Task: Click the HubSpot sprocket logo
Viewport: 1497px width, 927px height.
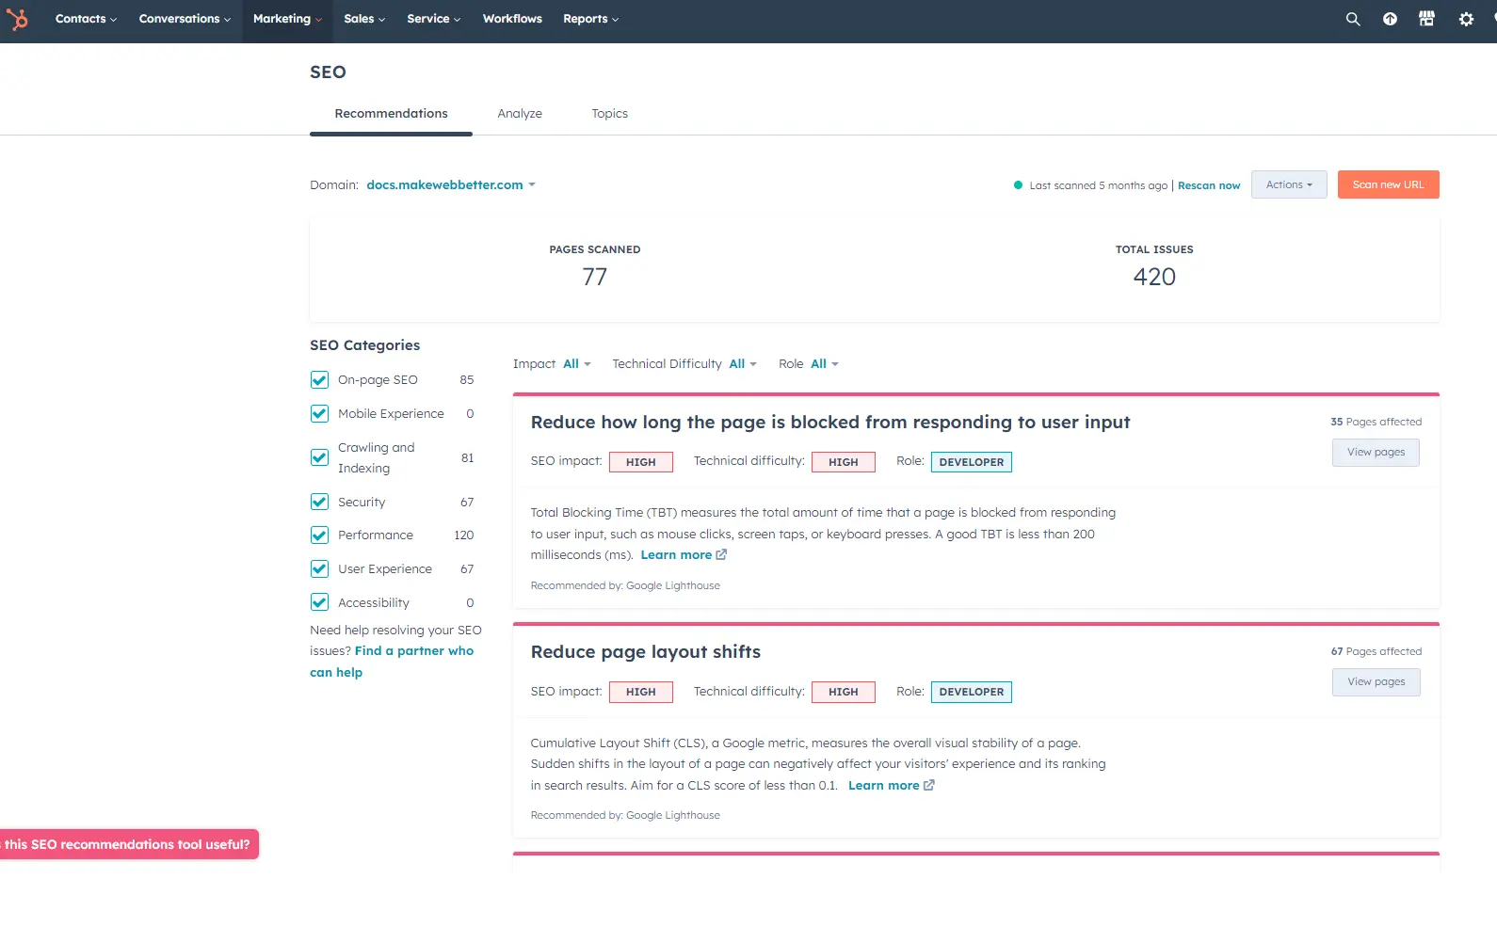Action: [x=17, y=19]
